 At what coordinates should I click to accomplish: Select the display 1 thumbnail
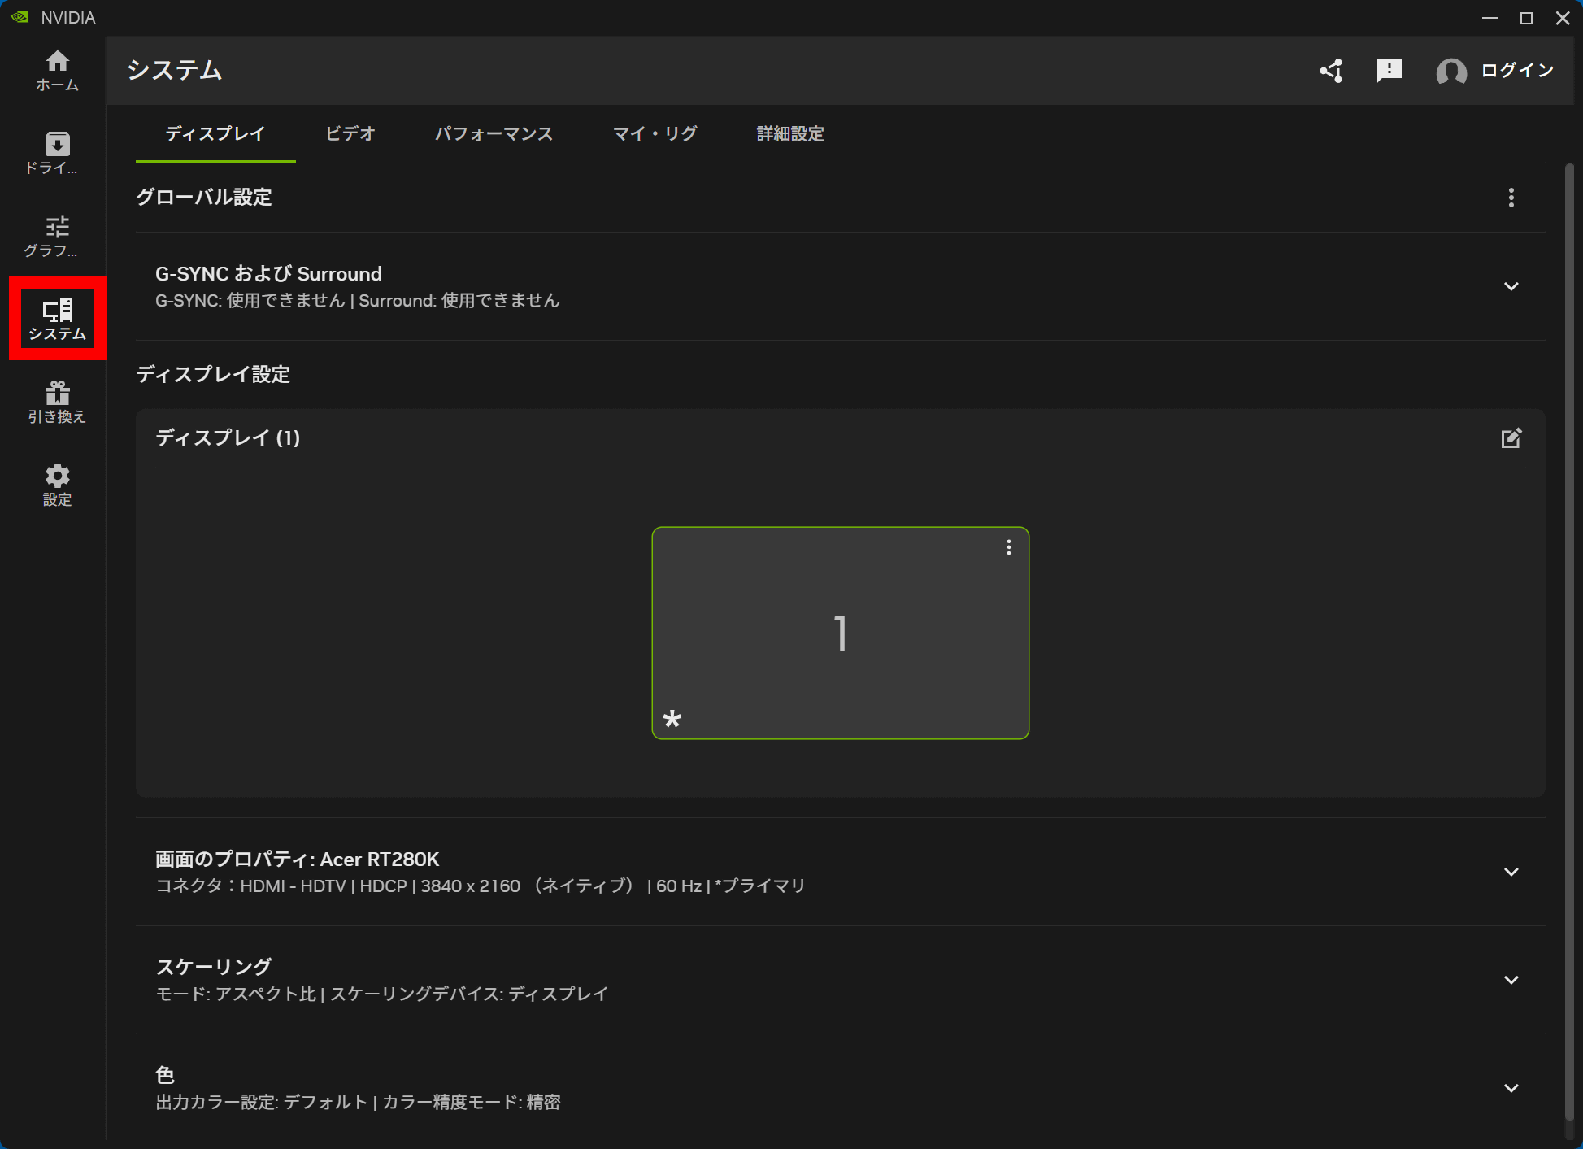click(841, 633)
